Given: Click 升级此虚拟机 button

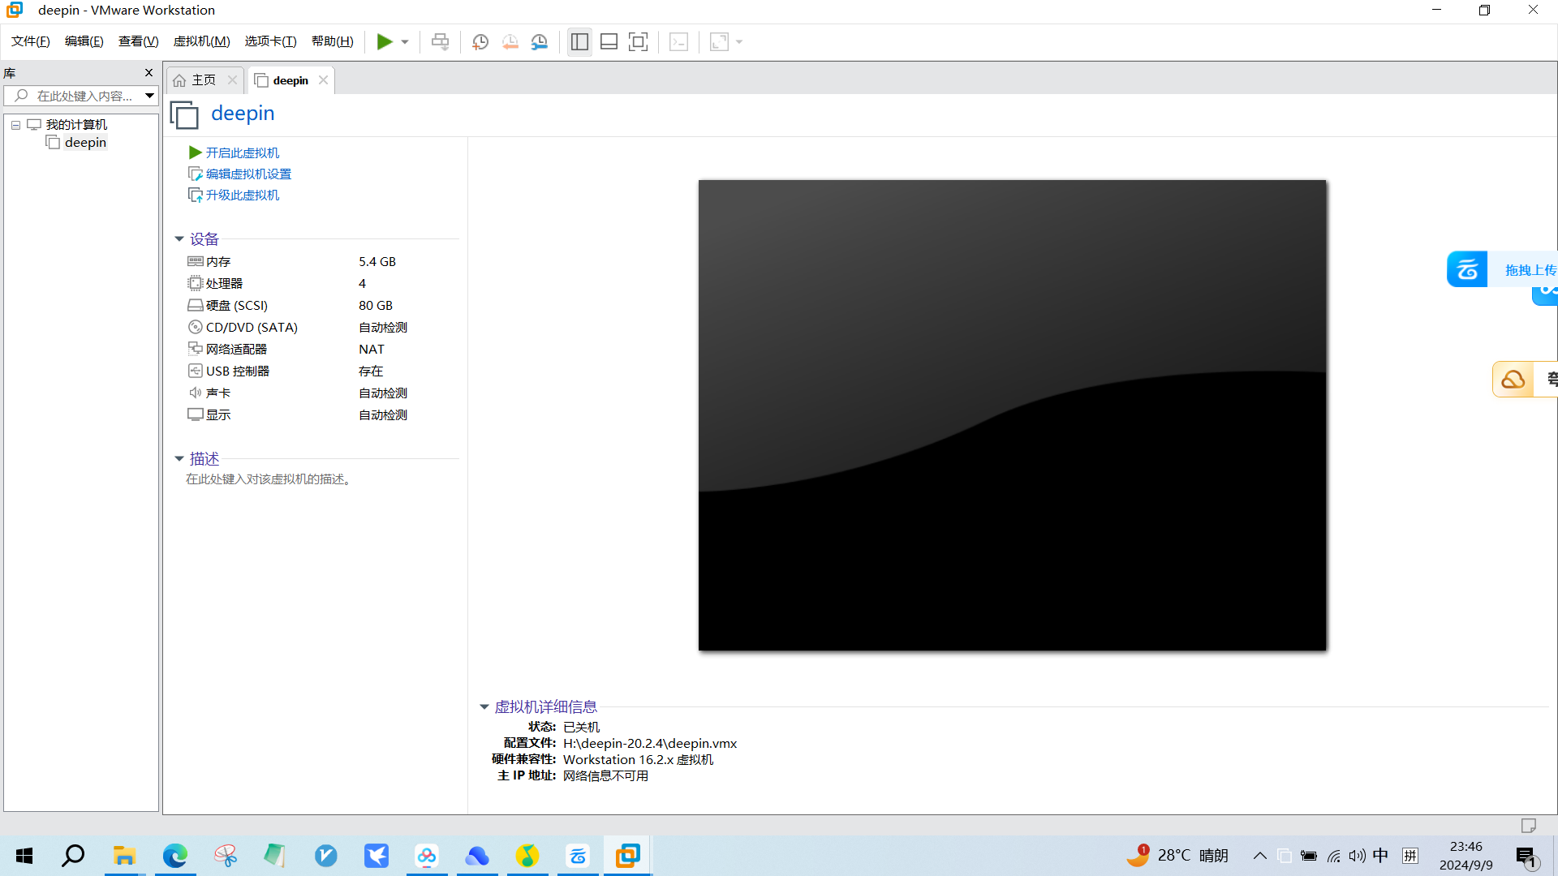Looking at the screenshot, I should click(241, 195).
